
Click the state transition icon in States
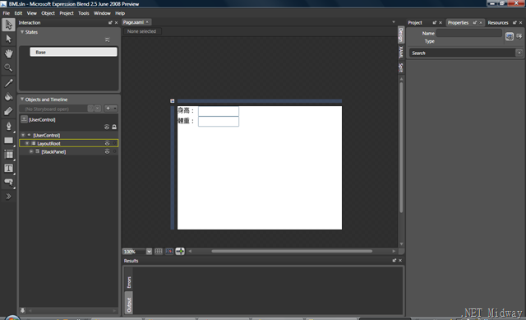(x=108, y=40)
